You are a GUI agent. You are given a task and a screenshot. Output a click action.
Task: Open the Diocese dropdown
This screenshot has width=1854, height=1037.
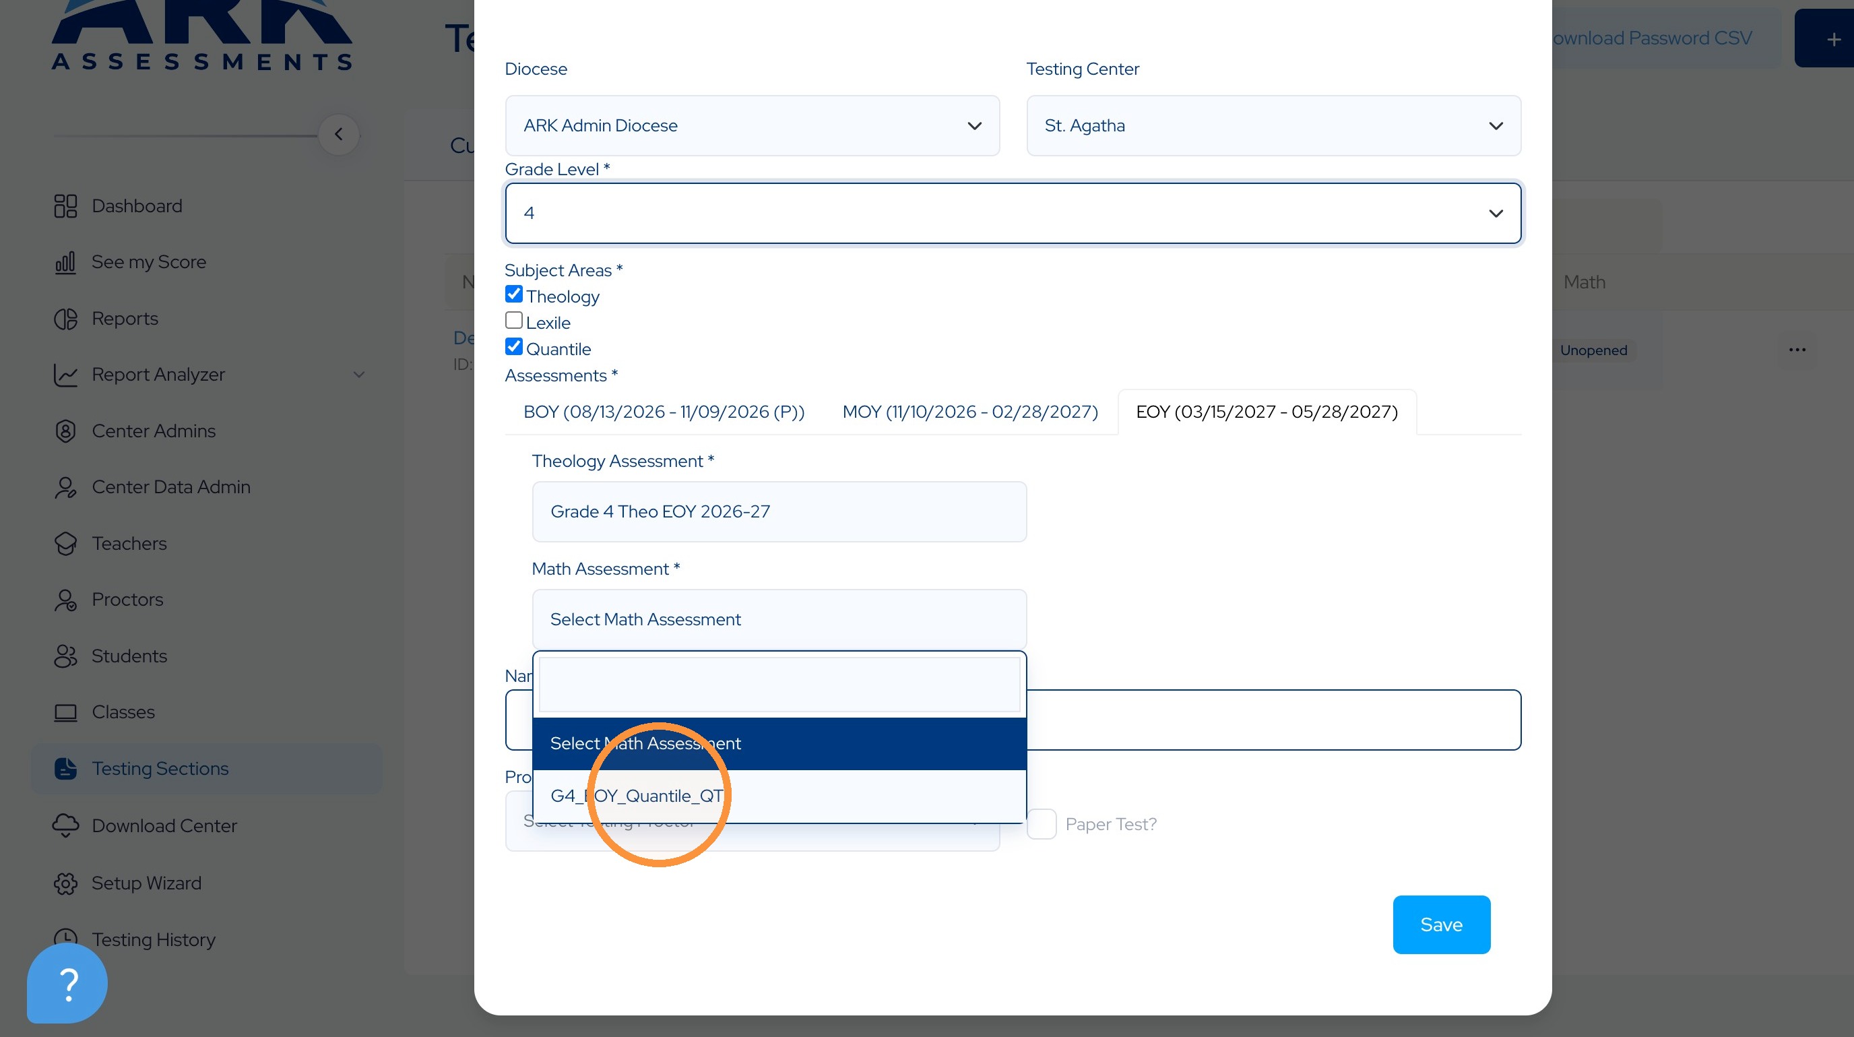pos(752,126)
